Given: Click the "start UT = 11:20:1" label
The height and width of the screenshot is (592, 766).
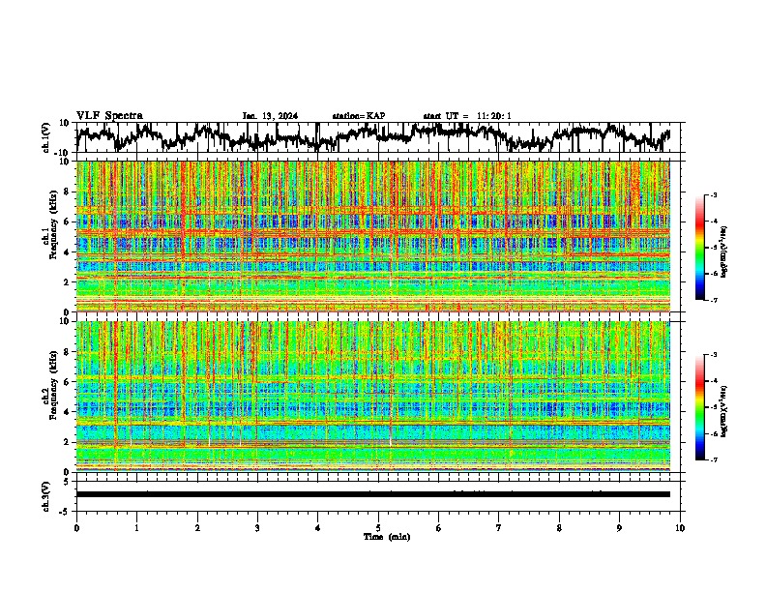Looking at the screenshot, I should coord(467,116).
